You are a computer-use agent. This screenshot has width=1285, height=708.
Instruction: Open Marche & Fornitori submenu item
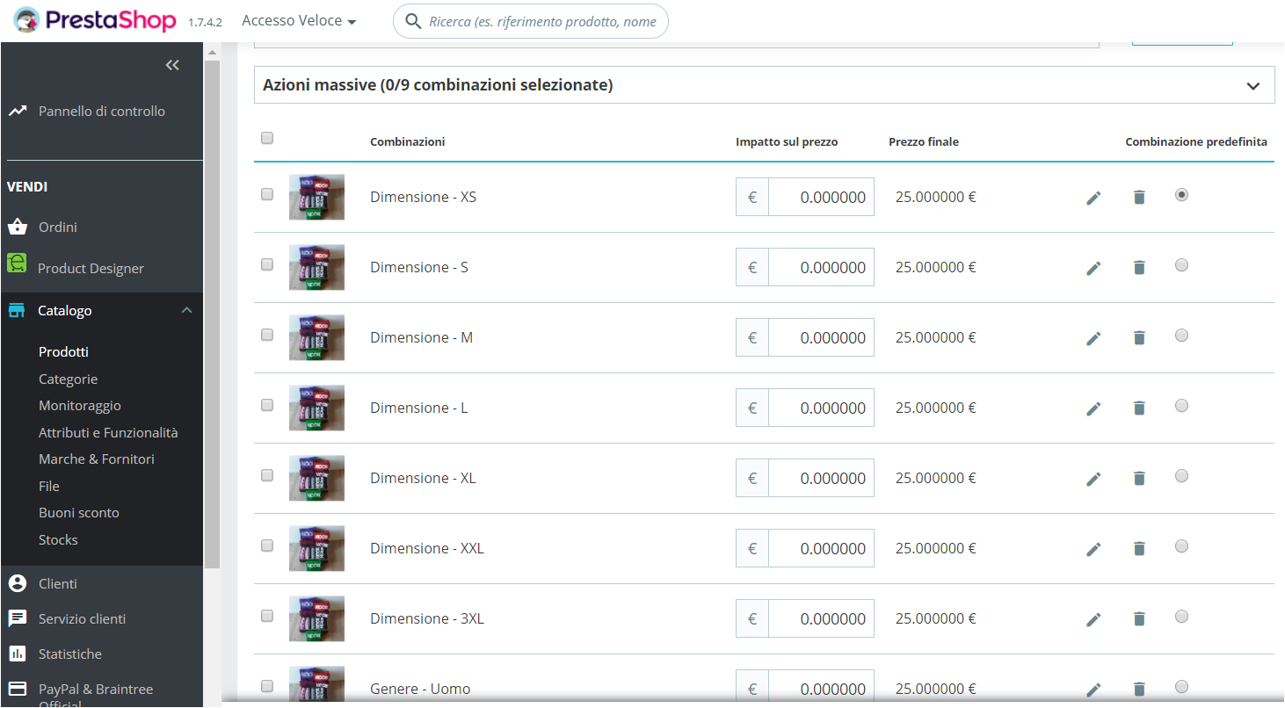pos(97,459)
